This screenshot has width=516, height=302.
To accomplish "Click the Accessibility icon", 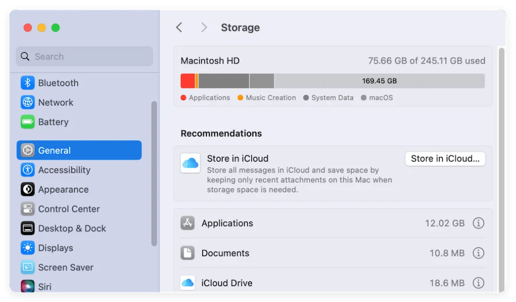I will [x=28, y=170].
